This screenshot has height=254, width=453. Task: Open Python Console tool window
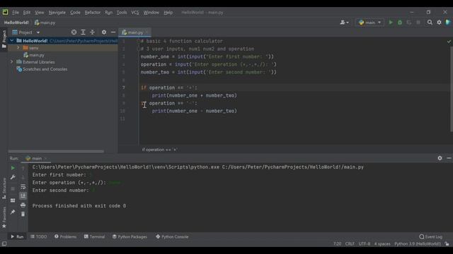pyautogui.click(x=172, y=237)
